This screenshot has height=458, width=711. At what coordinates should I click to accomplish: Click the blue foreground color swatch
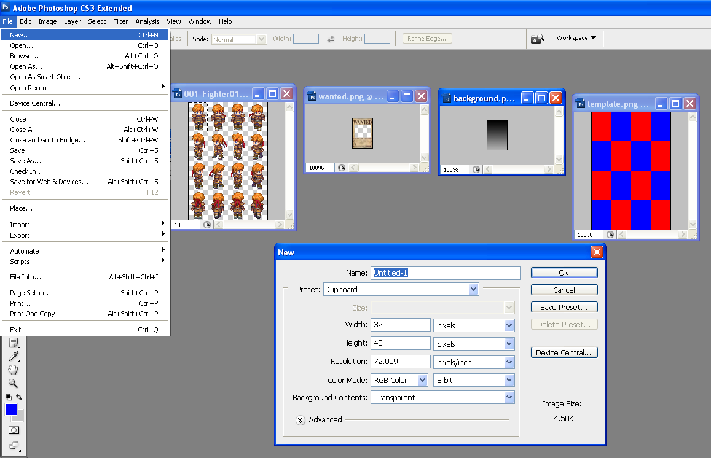(10, 409)
